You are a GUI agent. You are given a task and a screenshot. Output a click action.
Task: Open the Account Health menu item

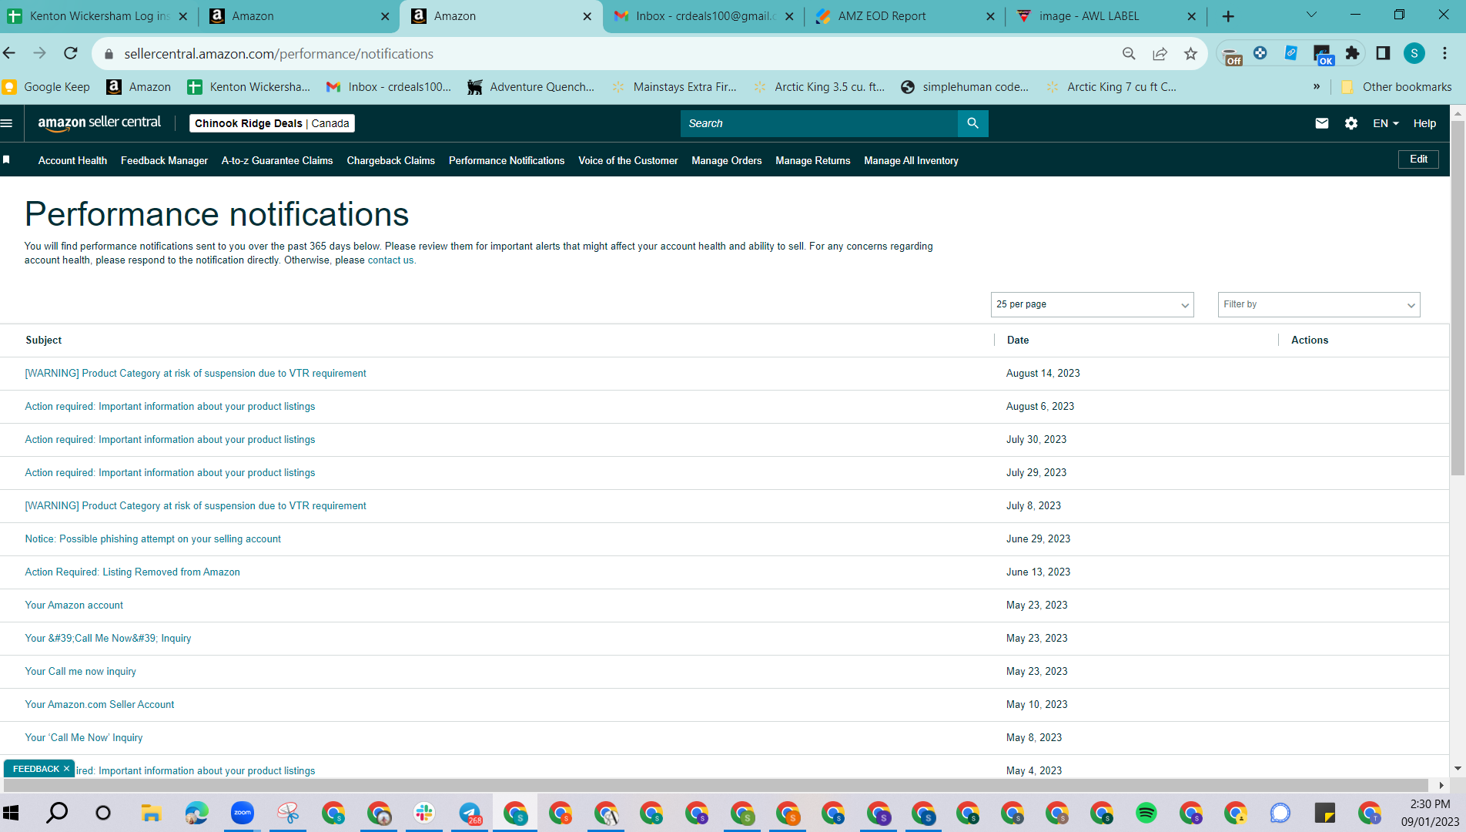pyautogui.click(x=72, y=160)
